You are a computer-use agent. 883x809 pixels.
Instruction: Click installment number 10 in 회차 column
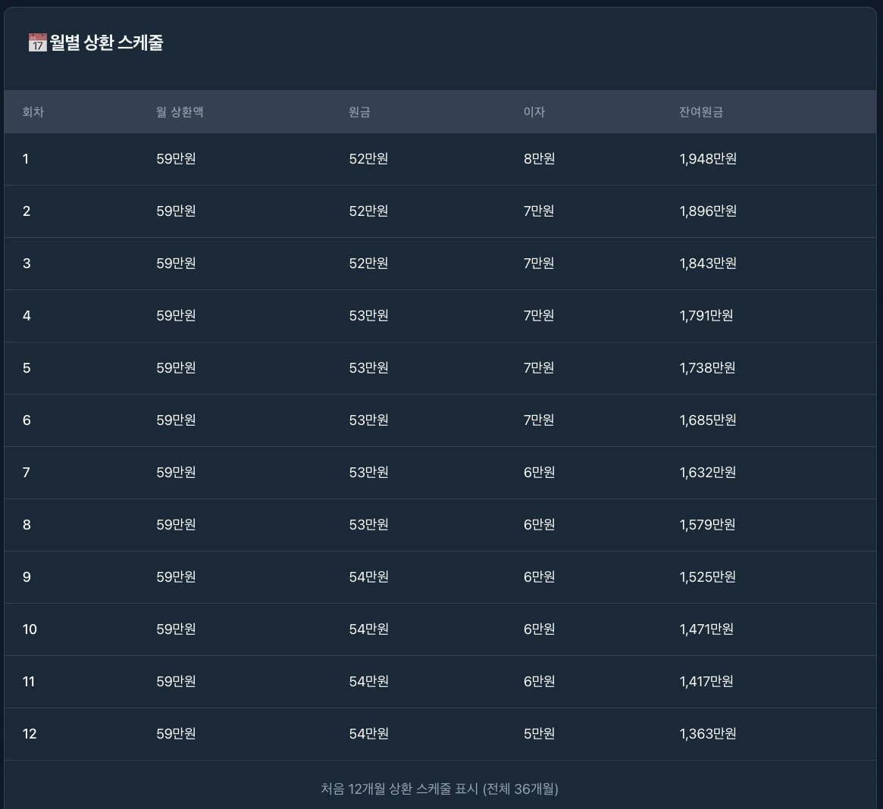tap(30, 630)
